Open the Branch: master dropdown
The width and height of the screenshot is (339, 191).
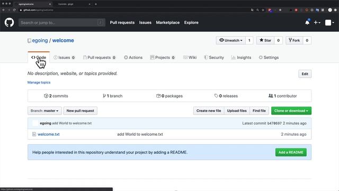click(x=44, y=111)
